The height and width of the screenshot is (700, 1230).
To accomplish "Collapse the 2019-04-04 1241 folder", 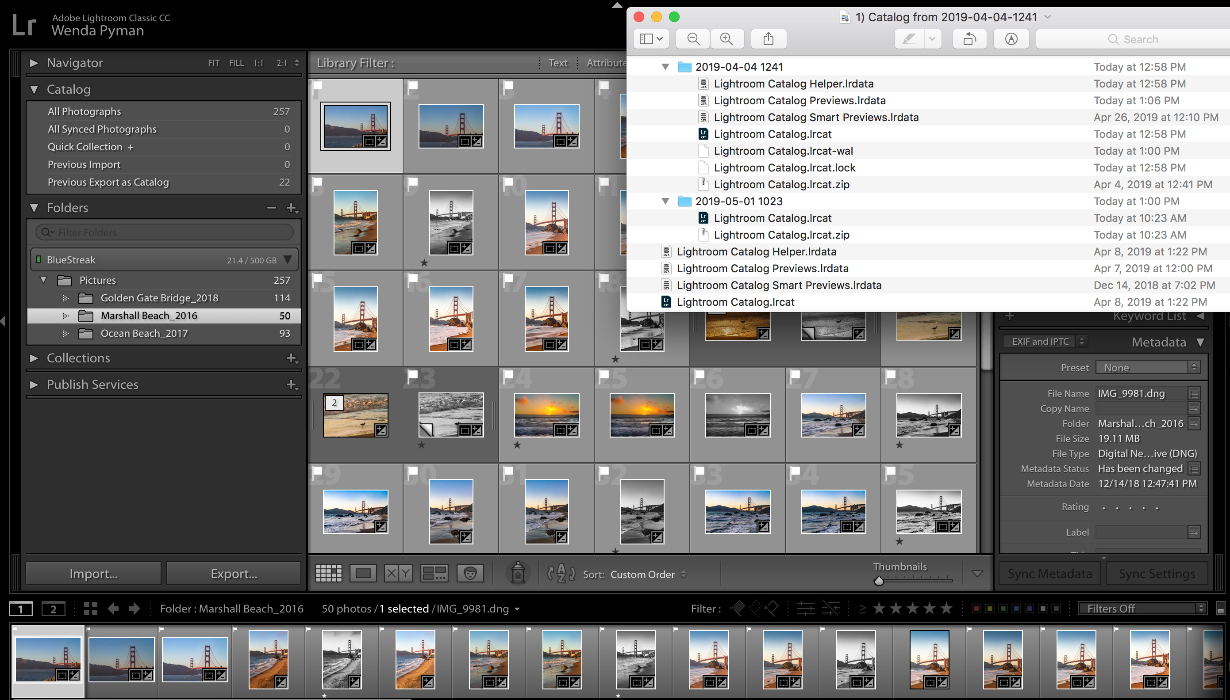I will pyautogui.click(x=665, y=67).
